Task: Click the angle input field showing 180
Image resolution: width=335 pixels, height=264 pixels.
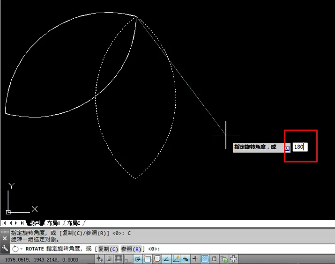Action: pos(300,147)
